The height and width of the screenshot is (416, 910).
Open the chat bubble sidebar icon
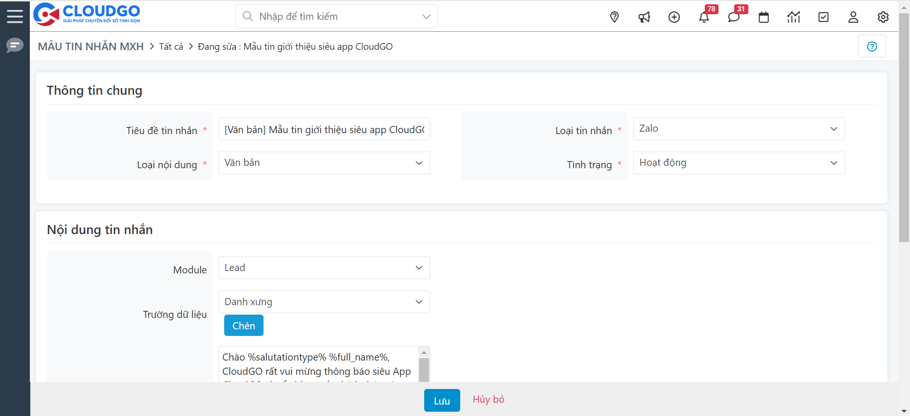point(15,45)
